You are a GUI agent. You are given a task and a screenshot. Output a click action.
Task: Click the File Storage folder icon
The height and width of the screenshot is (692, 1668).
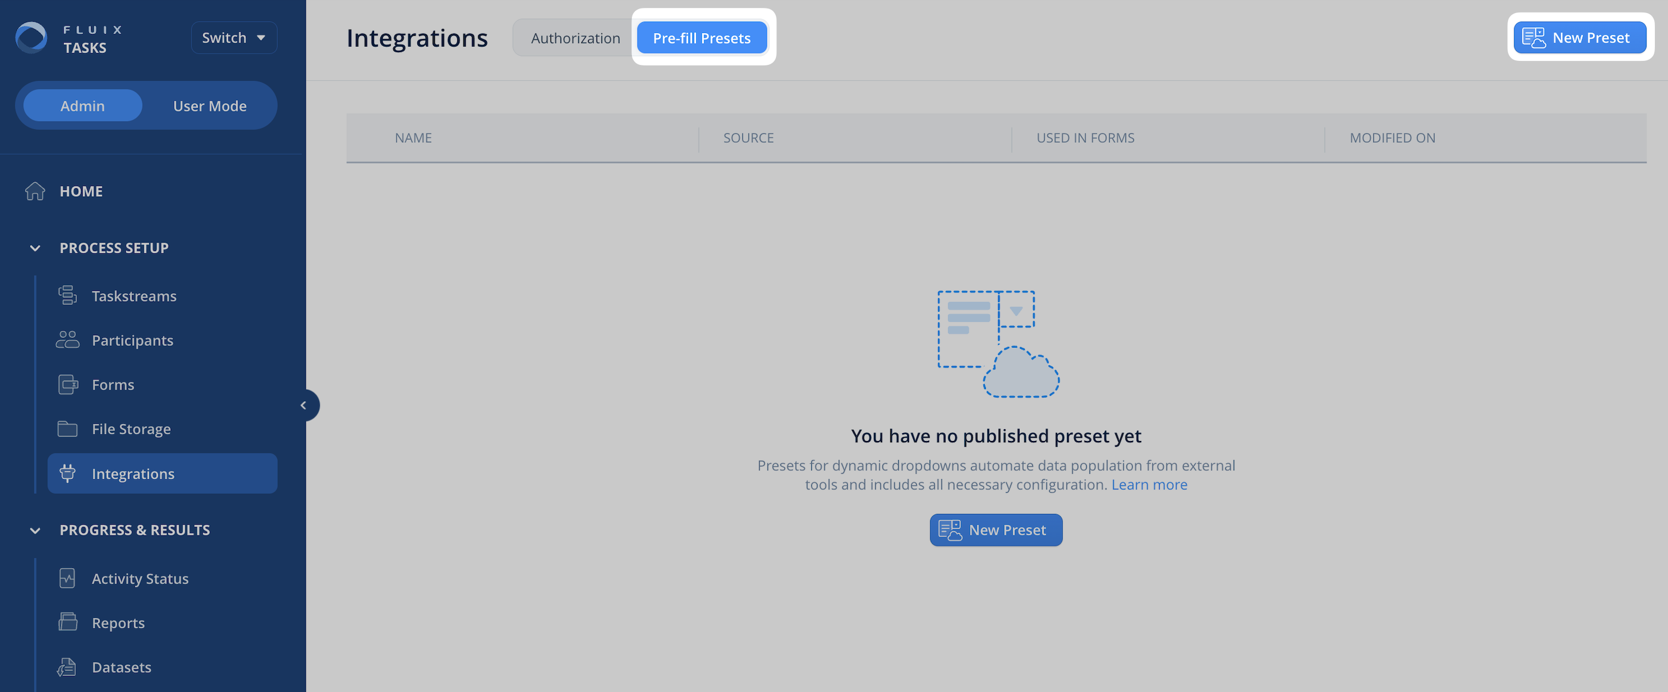tap(67, 429)
